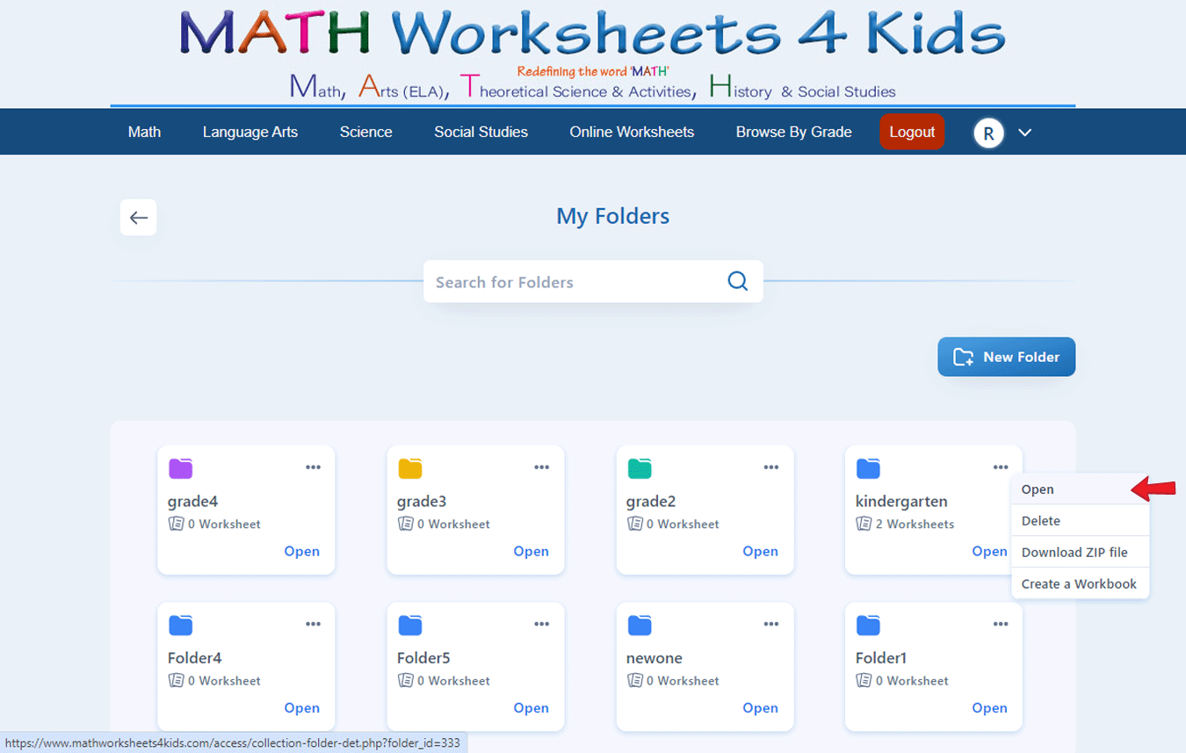Image resolution: width=1186 pixels, height=753 pixels.
Task: Click the newone folder name
Action: pos(654,658)
